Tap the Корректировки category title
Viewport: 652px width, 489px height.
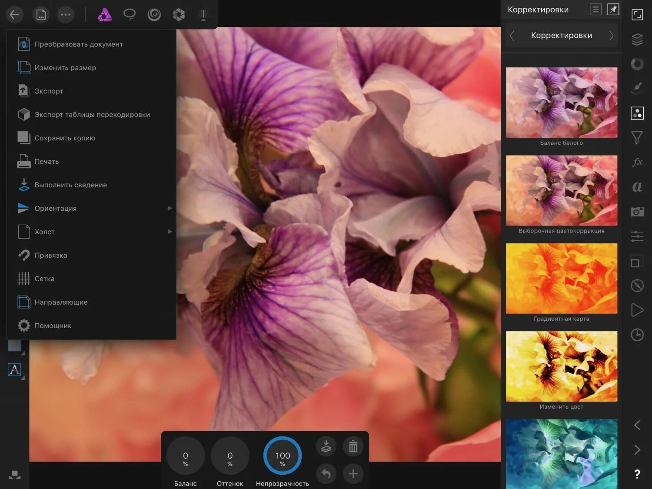coord(561,36)
